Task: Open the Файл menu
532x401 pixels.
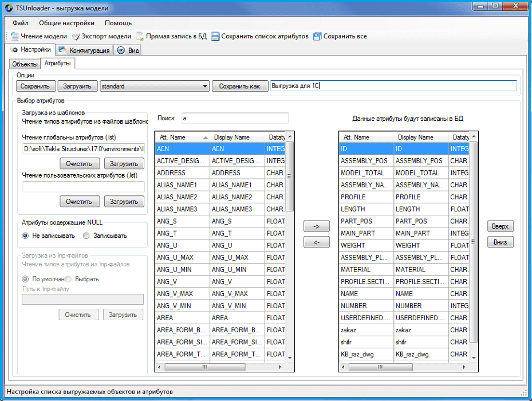Action: click(x=20, y=23)
